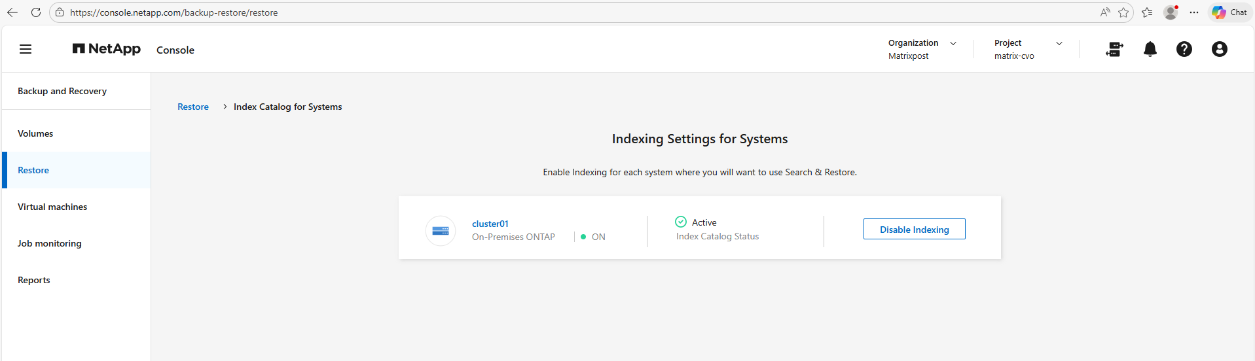Select Volumes in the sidebar
This screenshot has height=361, width=1255.
coord(35,133)
